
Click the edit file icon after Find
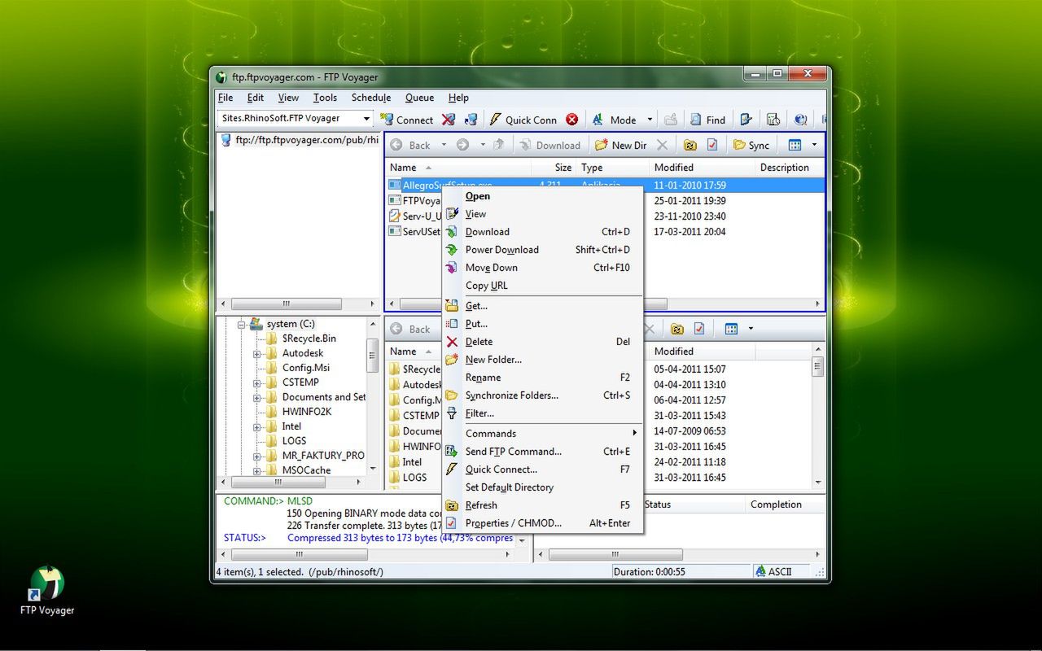coord(746,120)
